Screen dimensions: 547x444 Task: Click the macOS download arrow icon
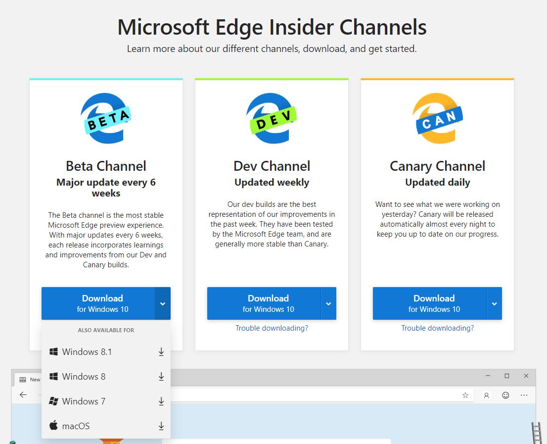161,426
